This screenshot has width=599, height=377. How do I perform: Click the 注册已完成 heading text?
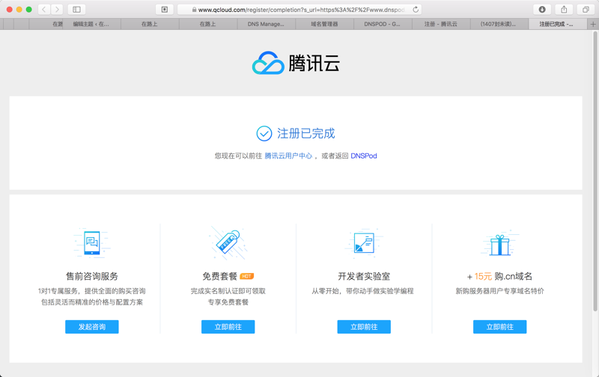point(305,134)
